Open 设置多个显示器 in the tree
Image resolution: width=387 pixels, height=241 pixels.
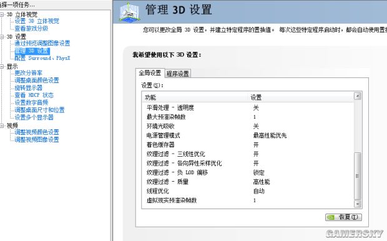(x=34, y=117)
